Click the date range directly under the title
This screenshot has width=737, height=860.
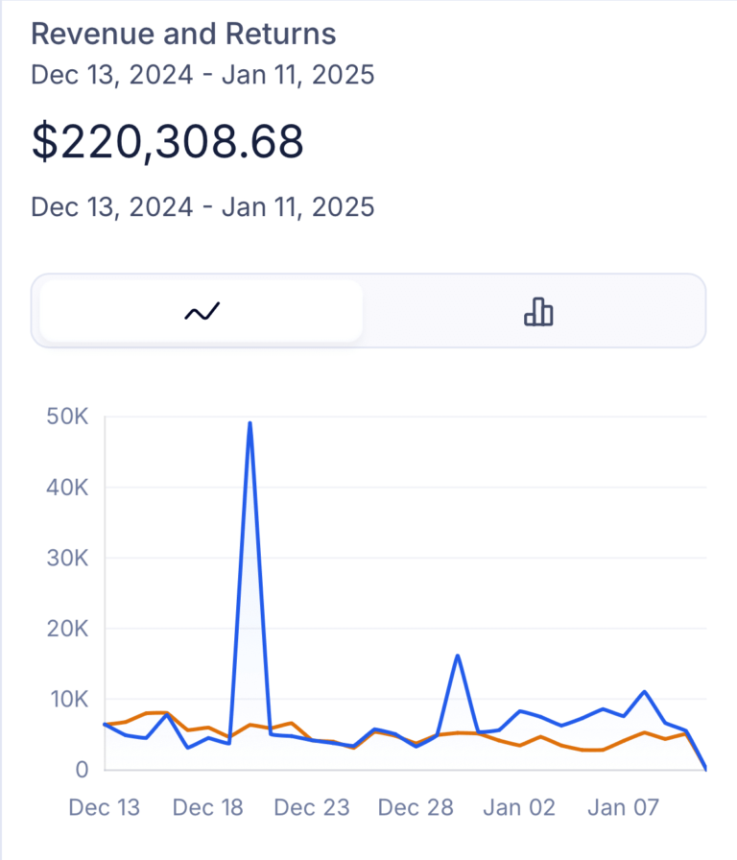click(x=202, y=75)
